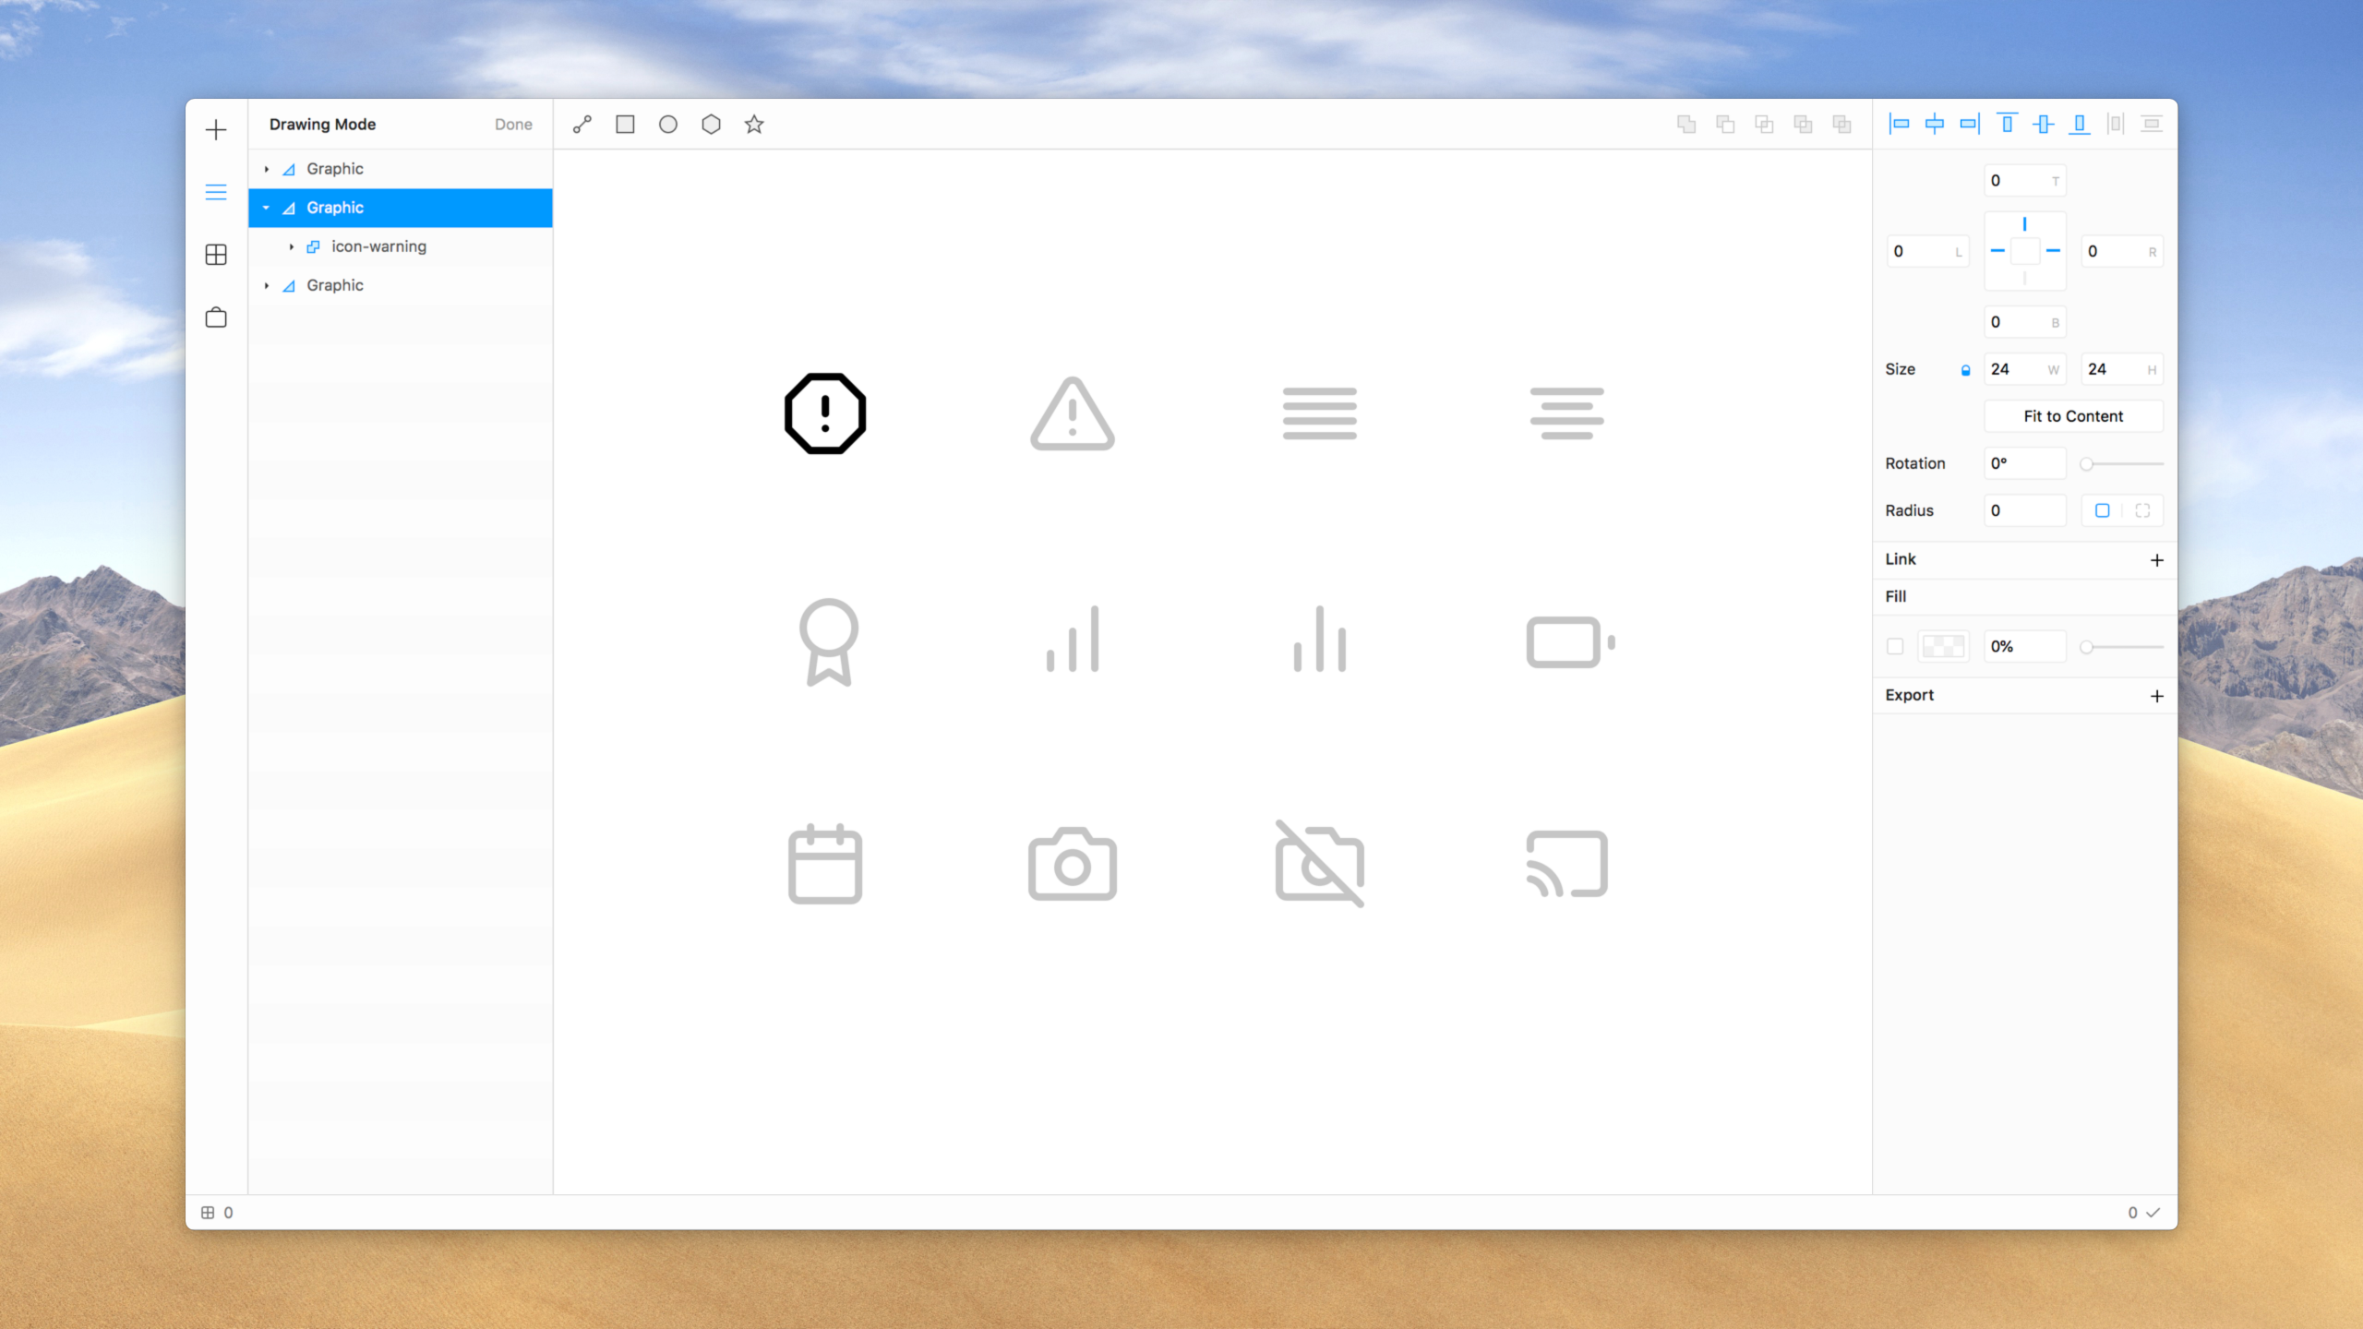The image size is (2363, 1329).
Task: Select the Rectangle shape tool
Action: (x=625, y=124)
